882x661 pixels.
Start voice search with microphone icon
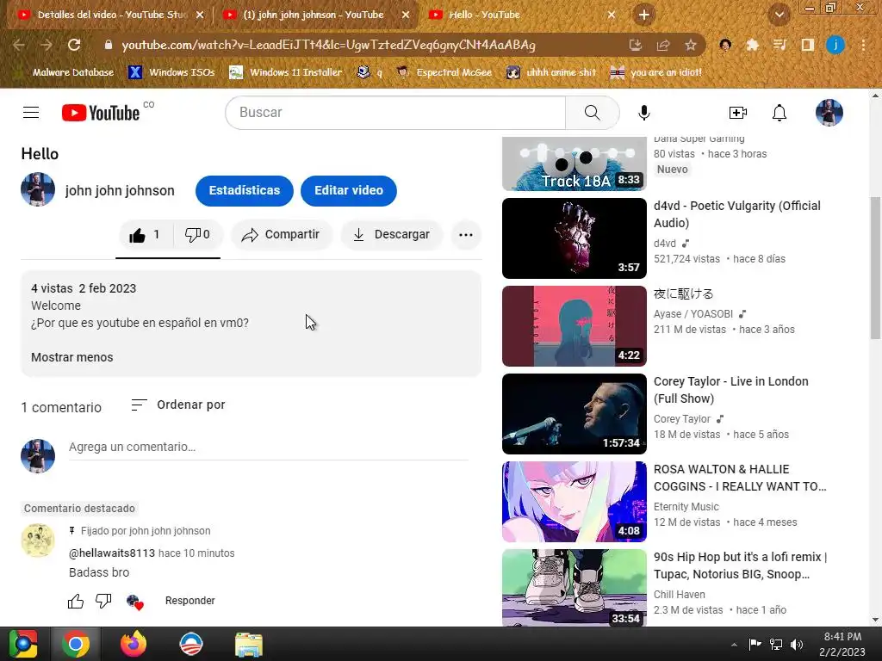coord(644,113)
